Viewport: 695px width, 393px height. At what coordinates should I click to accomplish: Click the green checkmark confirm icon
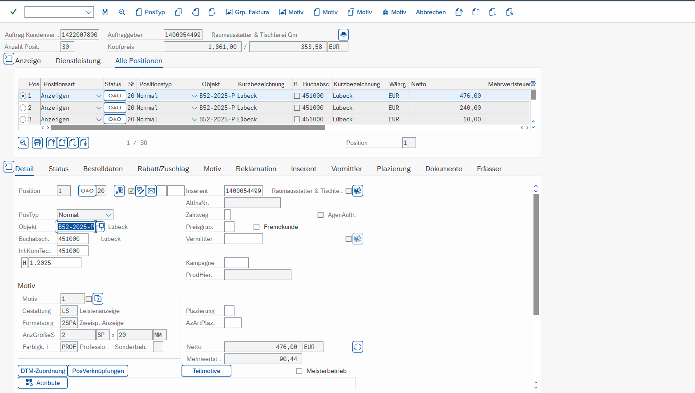click(x=13, y=12)
